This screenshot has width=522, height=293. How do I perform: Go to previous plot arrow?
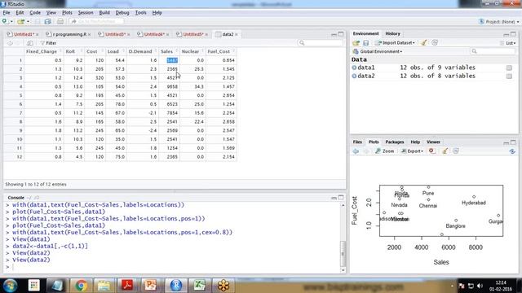(x=356, y=151)
